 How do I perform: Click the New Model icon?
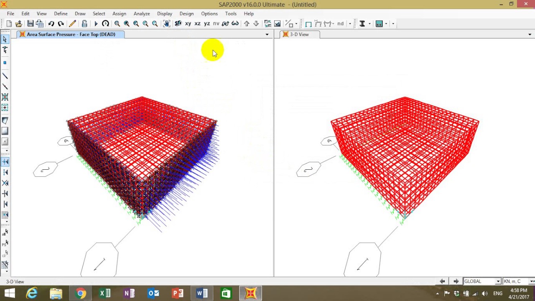[9, 24]
